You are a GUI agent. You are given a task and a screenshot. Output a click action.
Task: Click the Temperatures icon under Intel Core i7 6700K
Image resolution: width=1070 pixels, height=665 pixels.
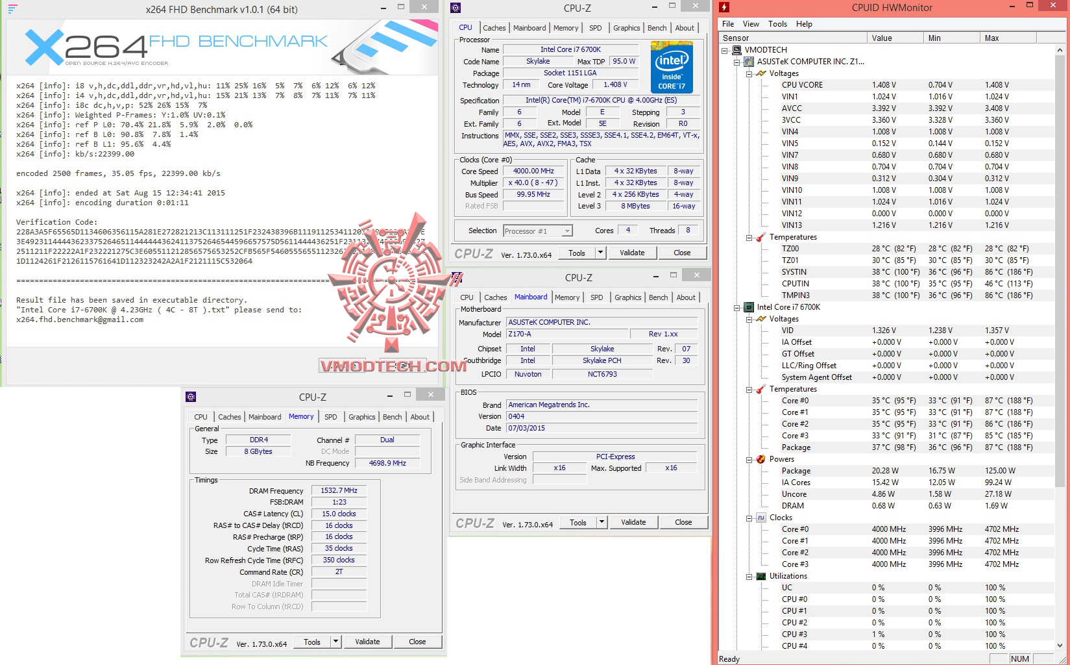coord(760,389)
